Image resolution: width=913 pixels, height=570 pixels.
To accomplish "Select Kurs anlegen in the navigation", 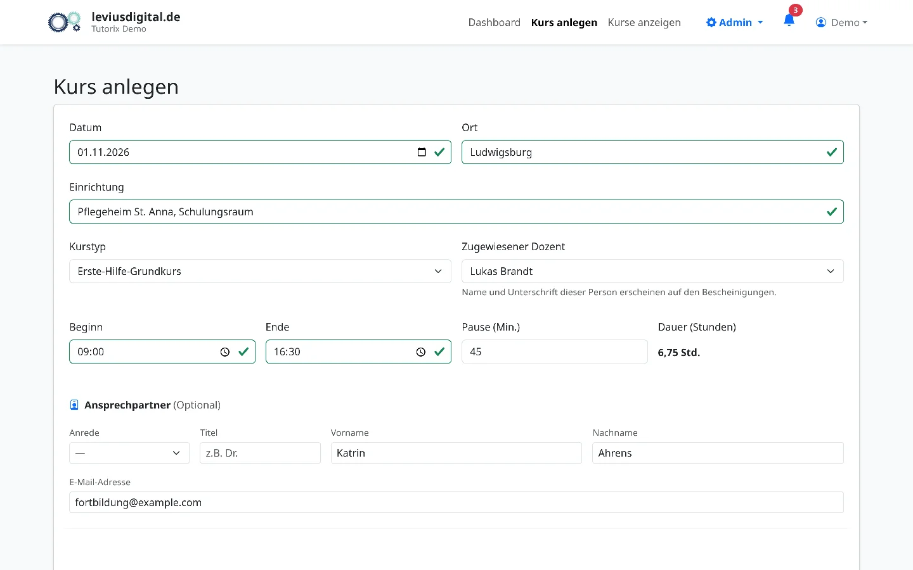I will click(564, 22).
